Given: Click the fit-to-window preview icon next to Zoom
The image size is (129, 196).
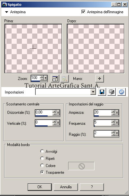Looking at the screenshot, I should tap(55, 79).
